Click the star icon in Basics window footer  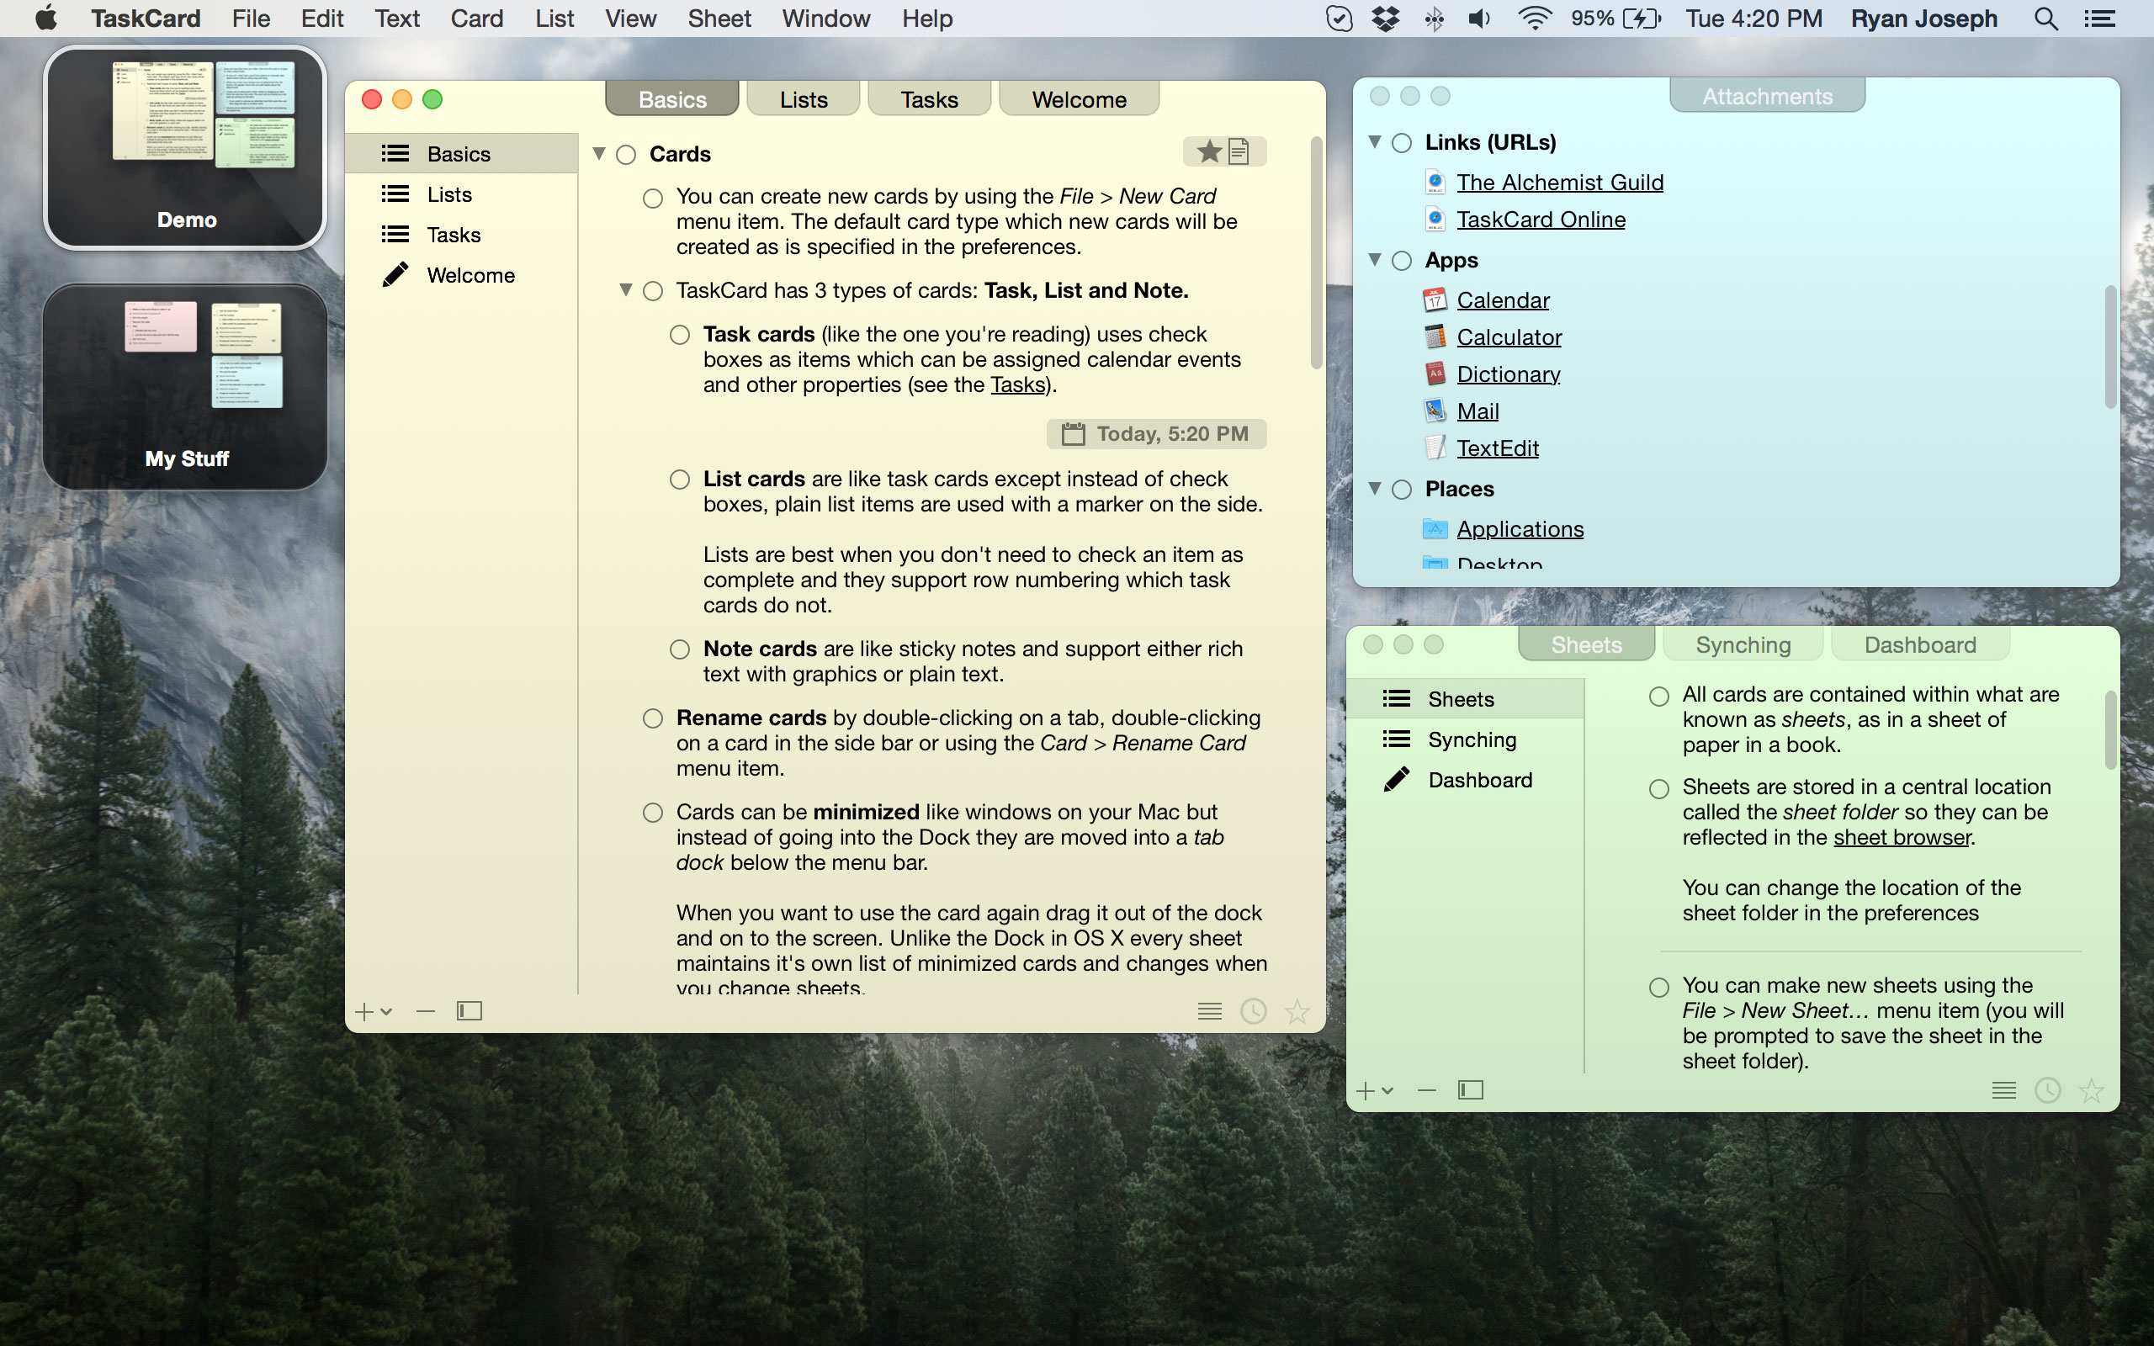(x=1297, y=1011)
